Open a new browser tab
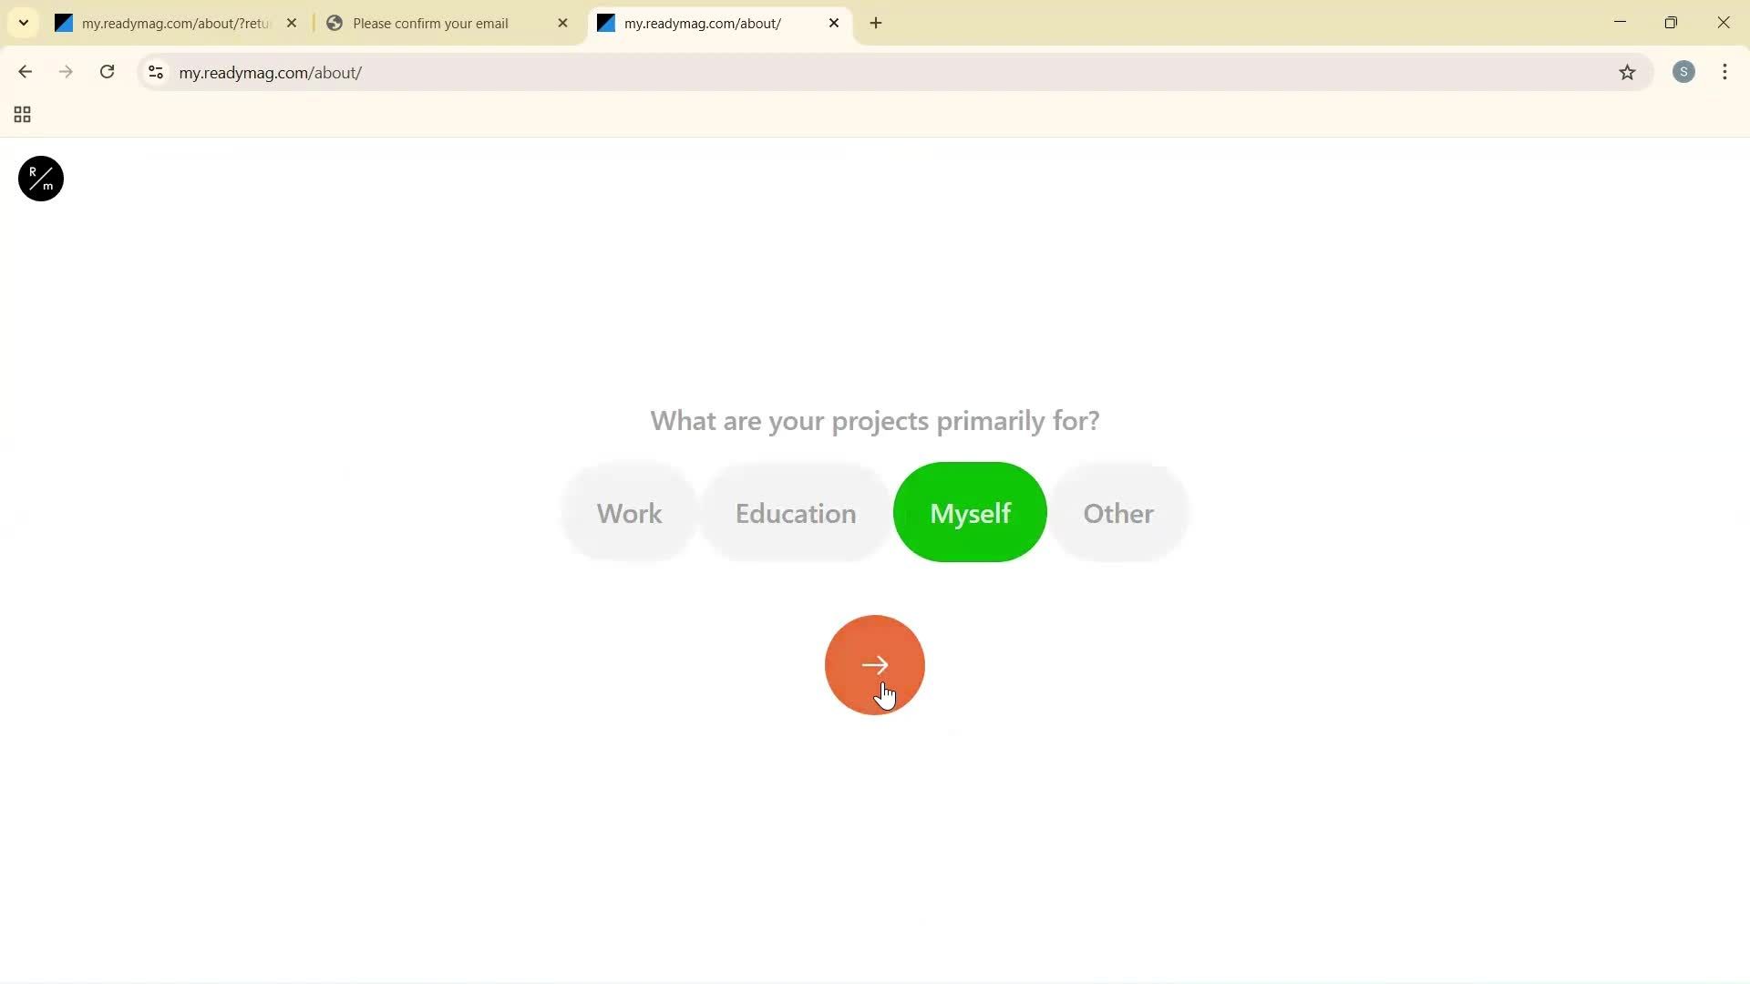The height and width of the screenshot is (984, 1750). 876,23
